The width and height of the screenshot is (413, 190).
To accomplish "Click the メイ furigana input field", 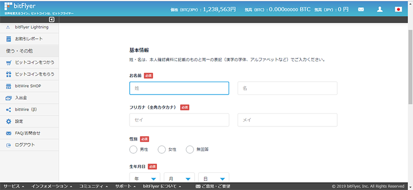I will click(288, 120).
